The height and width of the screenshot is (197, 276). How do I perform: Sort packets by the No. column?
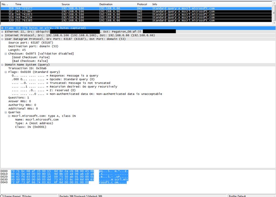[7, 4]
